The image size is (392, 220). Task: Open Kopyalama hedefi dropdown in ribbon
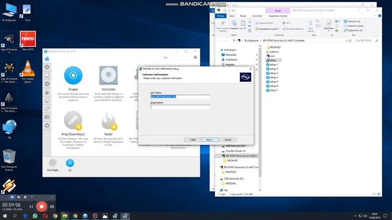[x=267, y=29]
